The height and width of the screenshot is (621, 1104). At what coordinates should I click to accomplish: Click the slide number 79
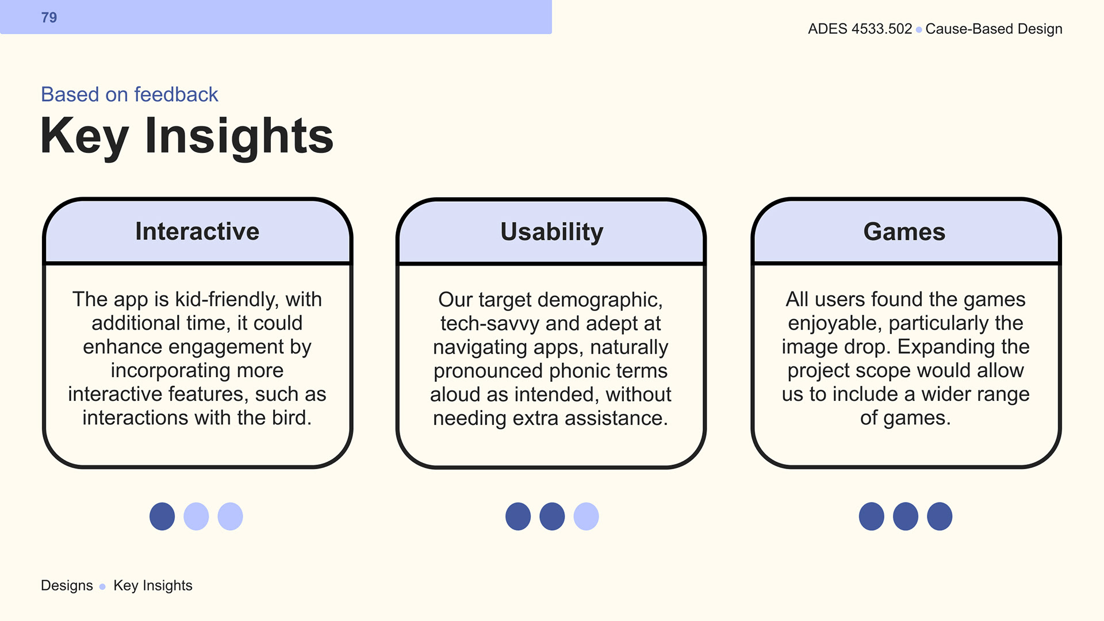coord(49,17)
